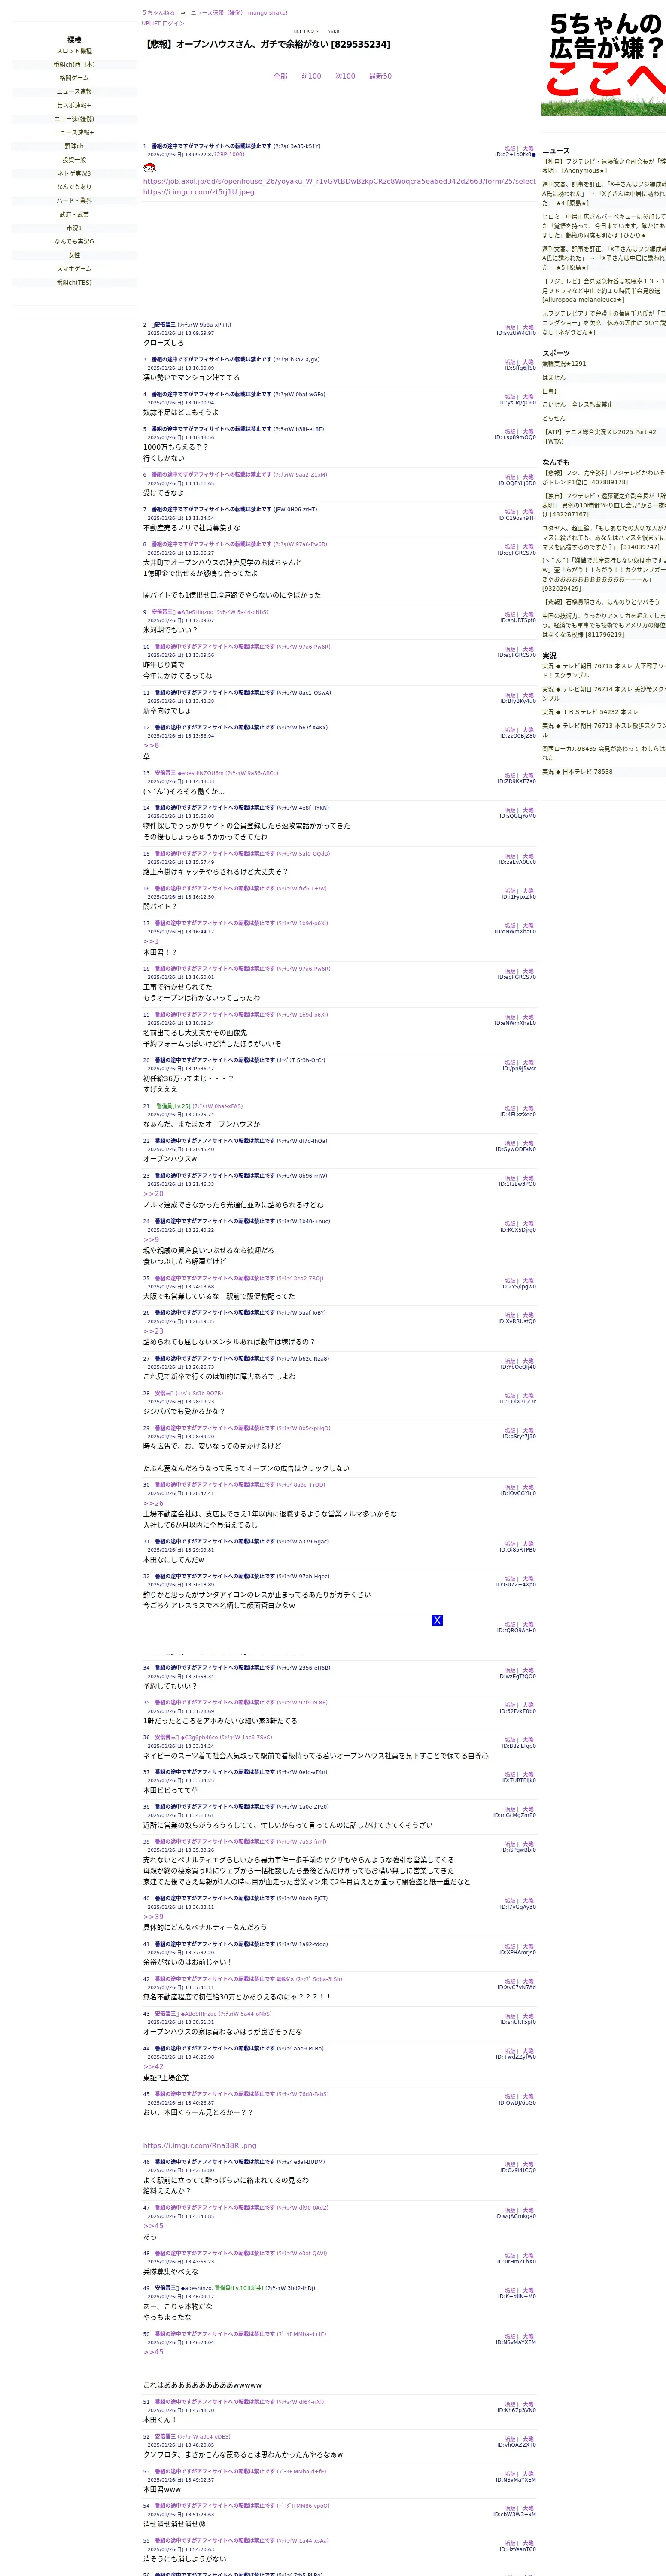Open the i.imgur.com/zt5rj1U.jpeg image link

[x=199, y=192]
